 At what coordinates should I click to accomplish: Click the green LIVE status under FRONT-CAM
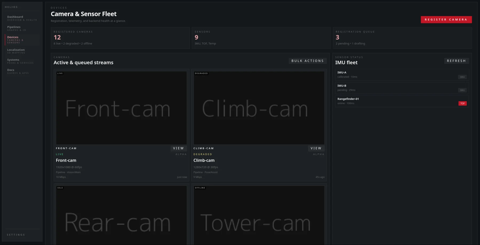(60, 154)
